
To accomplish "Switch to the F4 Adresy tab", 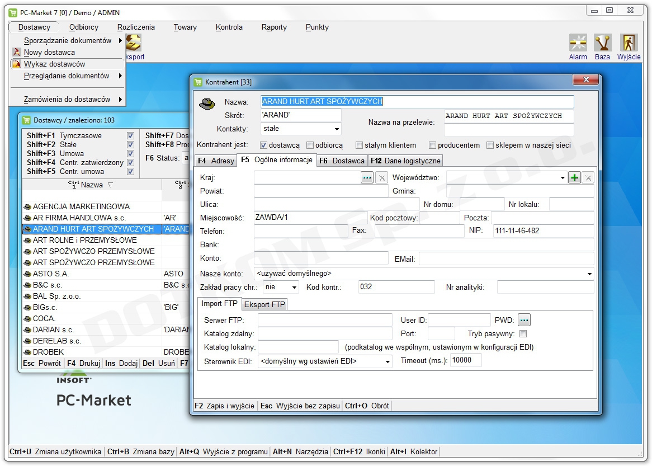I will 216,161.
